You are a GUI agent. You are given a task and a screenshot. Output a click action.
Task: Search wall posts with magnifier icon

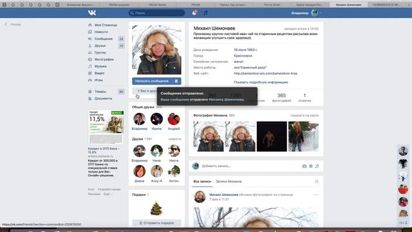[317, 182]
